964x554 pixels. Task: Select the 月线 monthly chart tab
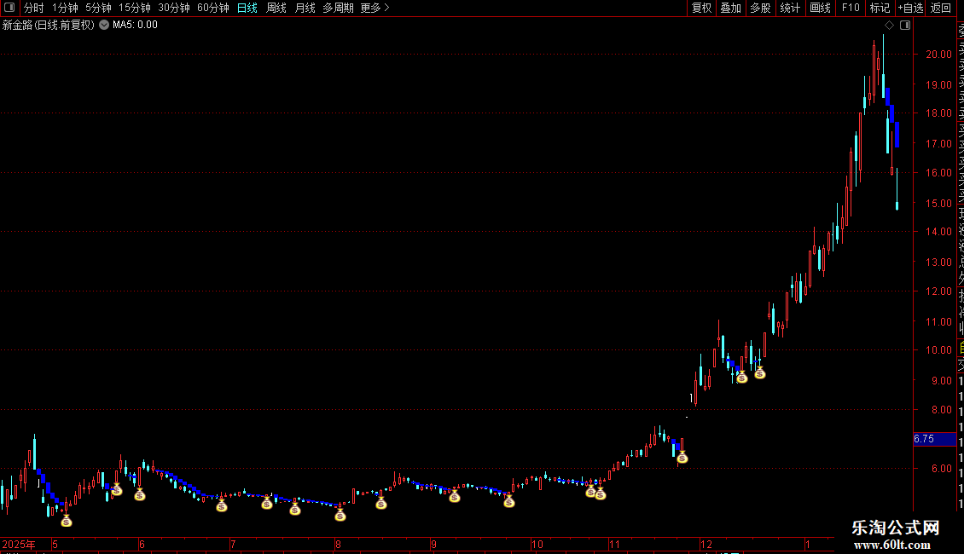tap(305, 8)
